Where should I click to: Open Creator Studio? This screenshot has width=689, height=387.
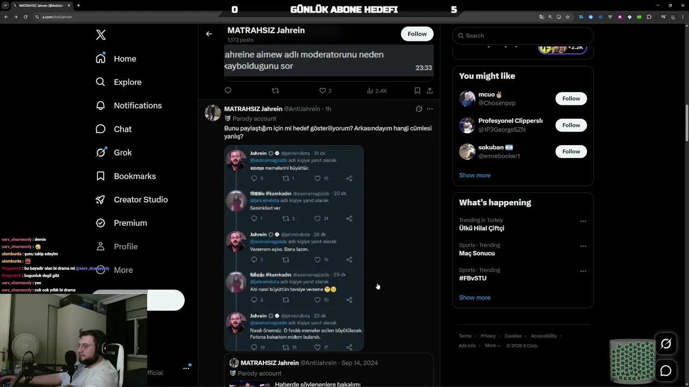[x=131, y=199]
